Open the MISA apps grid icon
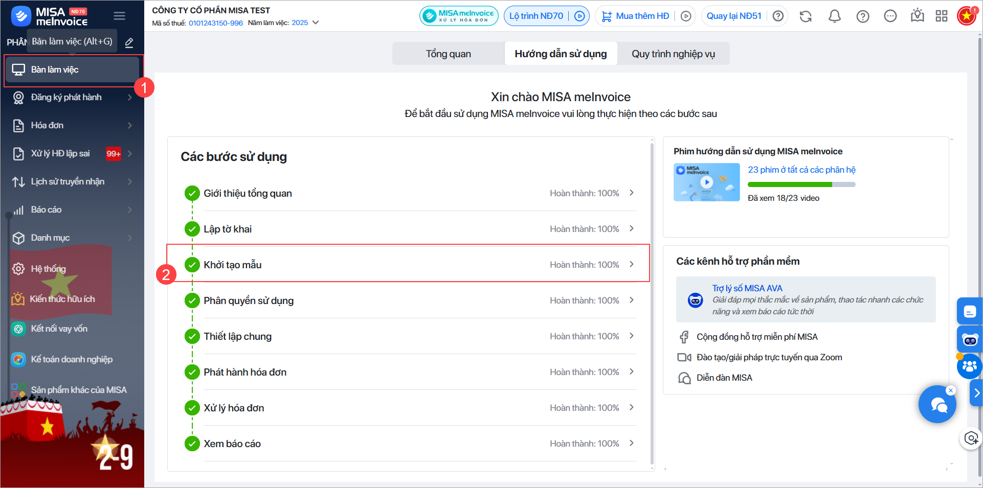Viewport: 983px width, 488px height. [x=942, y=16]
